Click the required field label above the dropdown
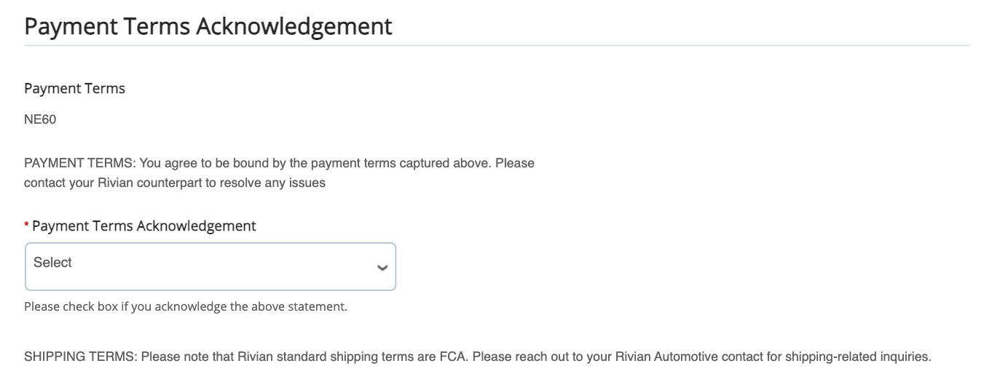The width and height of the screenshot is (992, 390). (143, 226)
